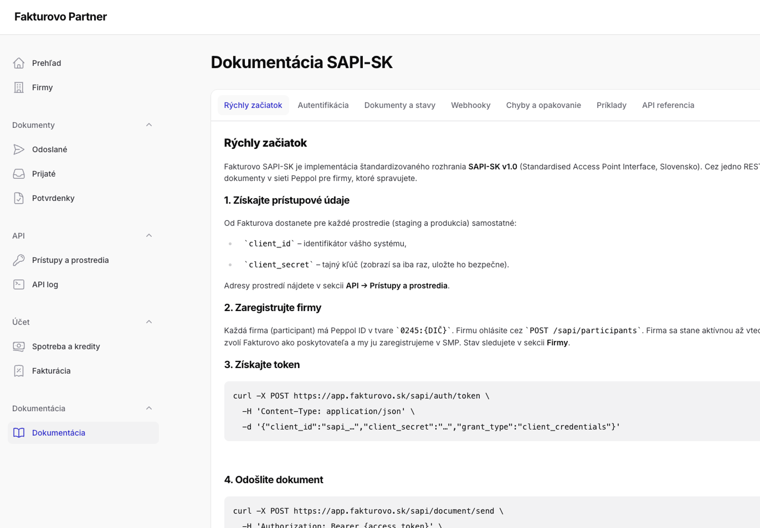Collapse the Účet sidebar section
This screenshot has height=528, width=760.
tap(149, 322)
